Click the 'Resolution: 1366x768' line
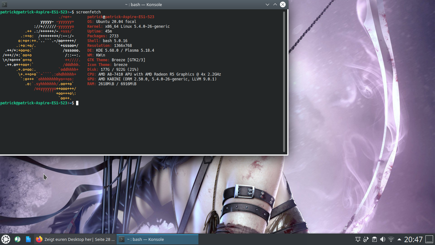 pos(110,46)
